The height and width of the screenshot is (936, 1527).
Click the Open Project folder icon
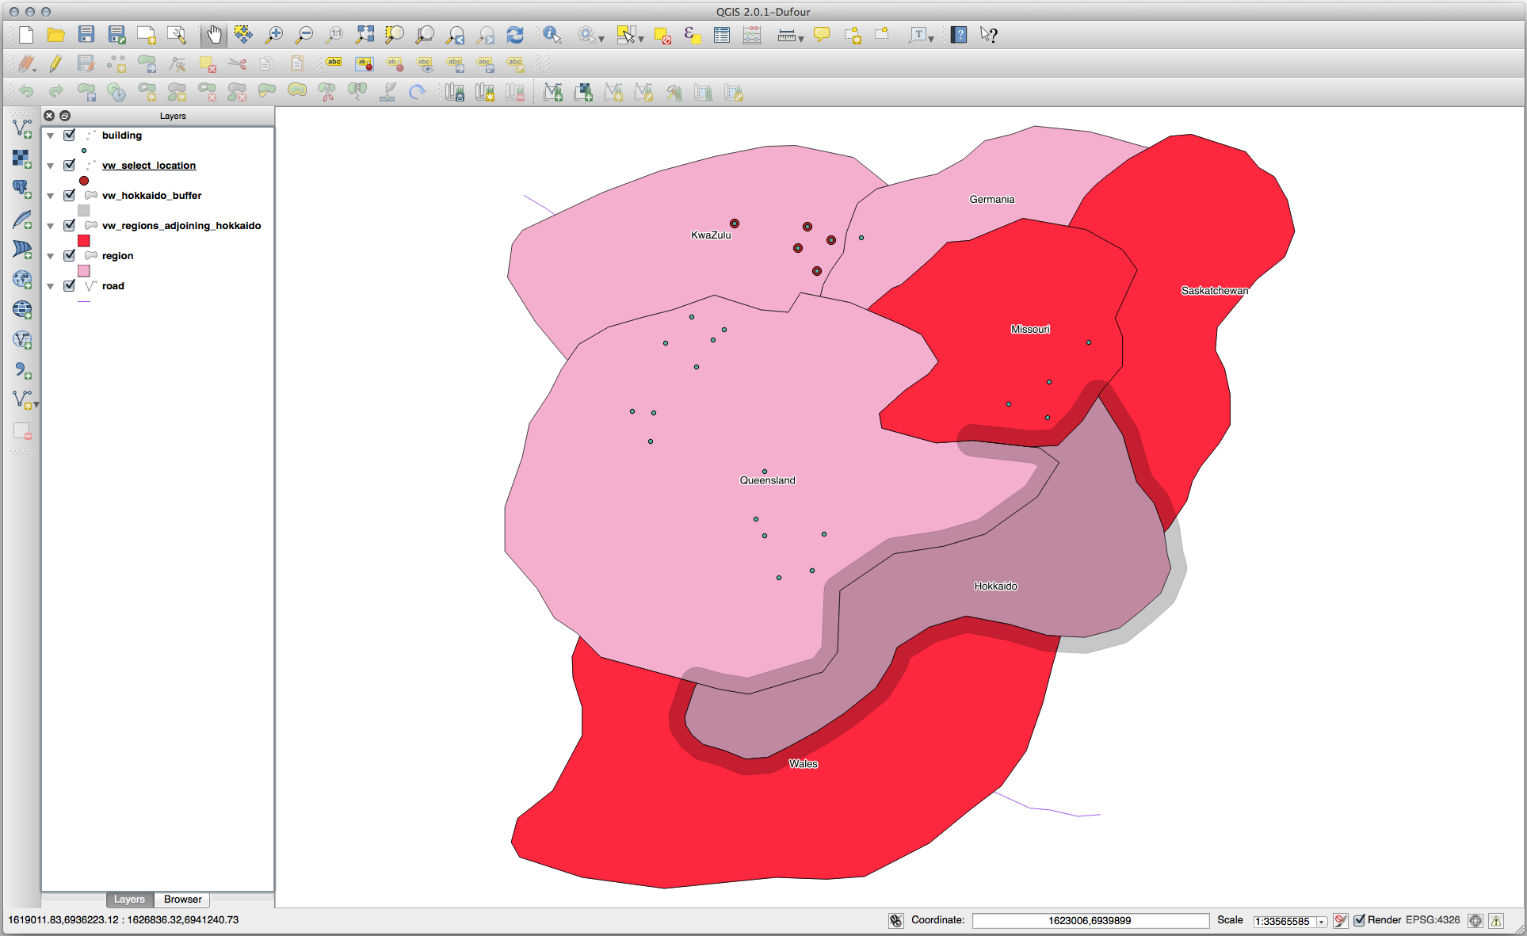[55, 35]
